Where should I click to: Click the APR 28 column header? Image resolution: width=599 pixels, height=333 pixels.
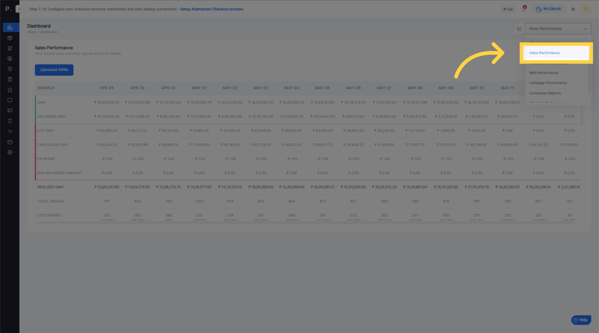[x=107, y=88]
